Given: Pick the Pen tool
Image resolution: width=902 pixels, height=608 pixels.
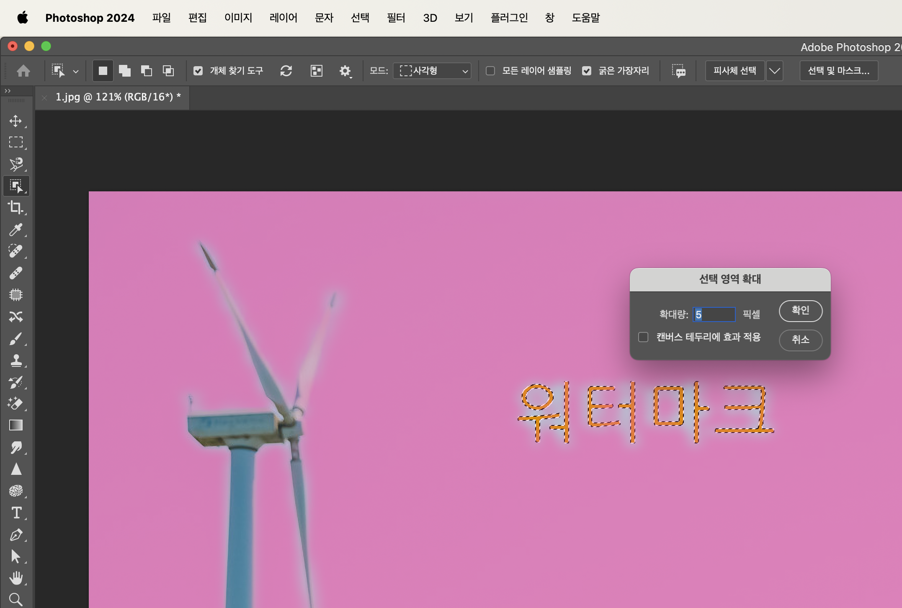Looking at the screenshot, I should [x=16, y=535].
